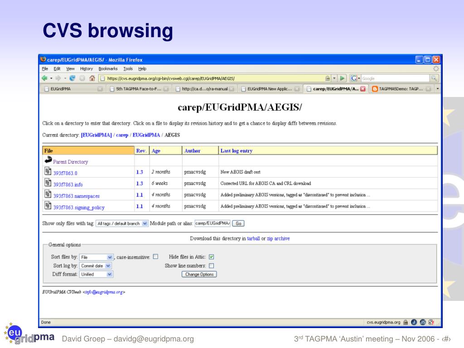Click the browser Back arrow button
The width and height of the screenshot is (464, 348).
pyautogui.click(x=44, y=78)
